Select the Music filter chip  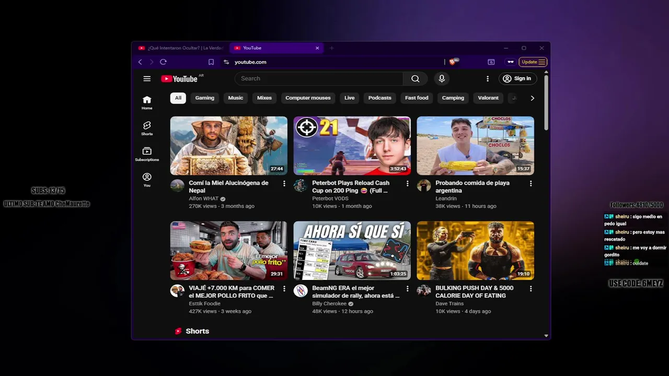[236, 98]
